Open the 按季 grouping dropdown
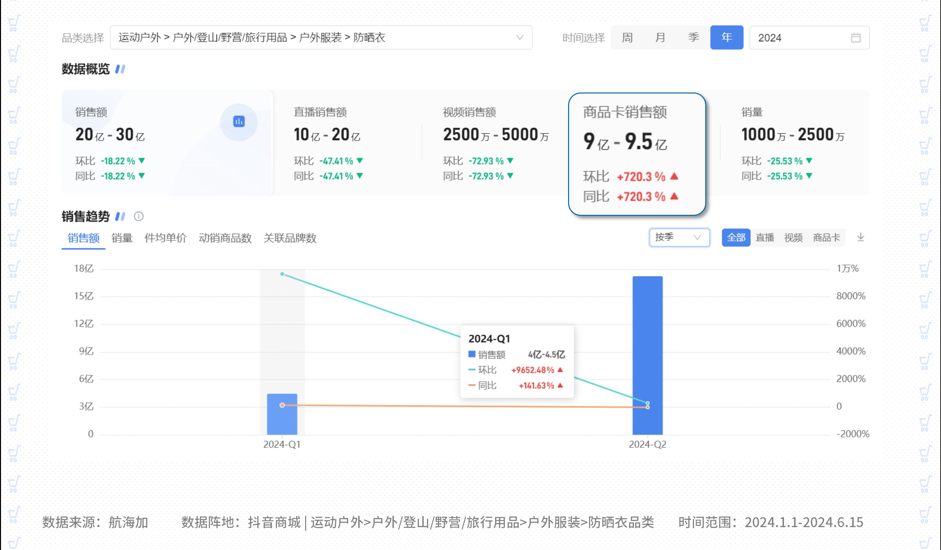 679,237
